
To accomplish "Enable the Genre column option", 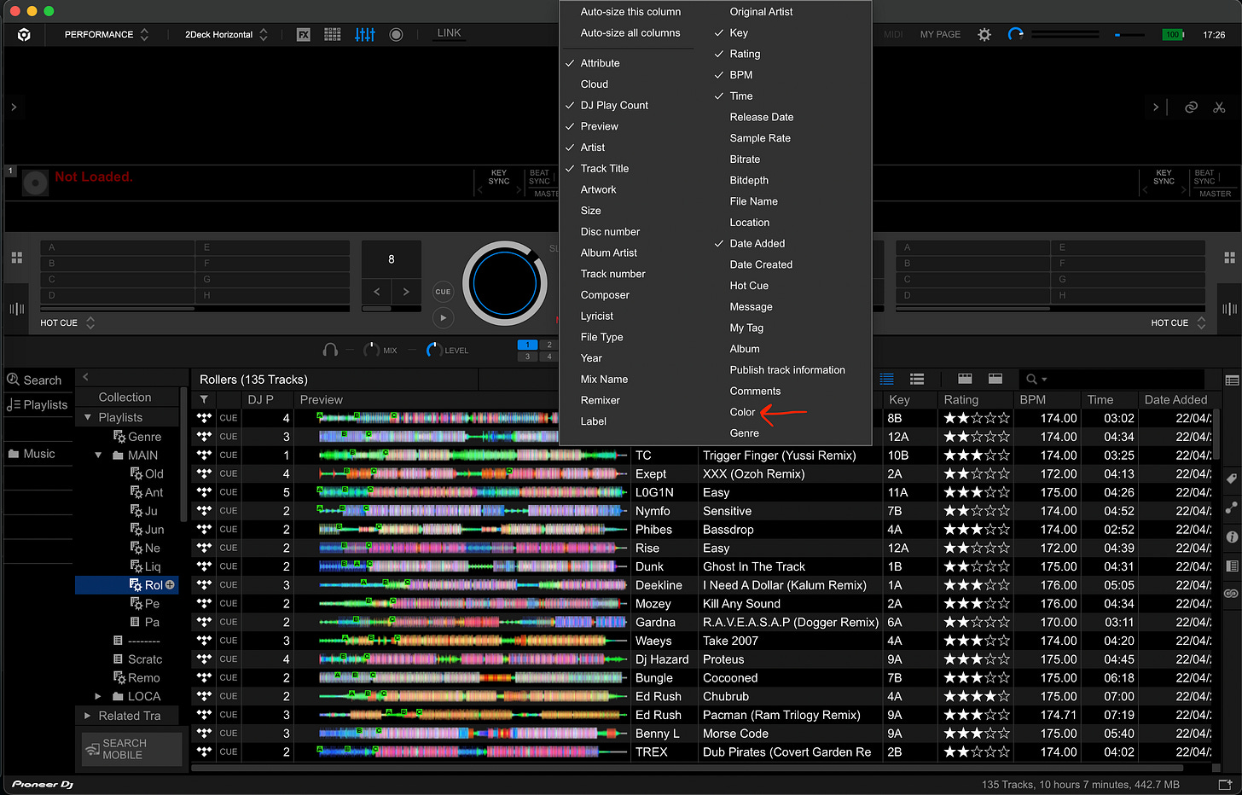I will click(x=744, y=433).
